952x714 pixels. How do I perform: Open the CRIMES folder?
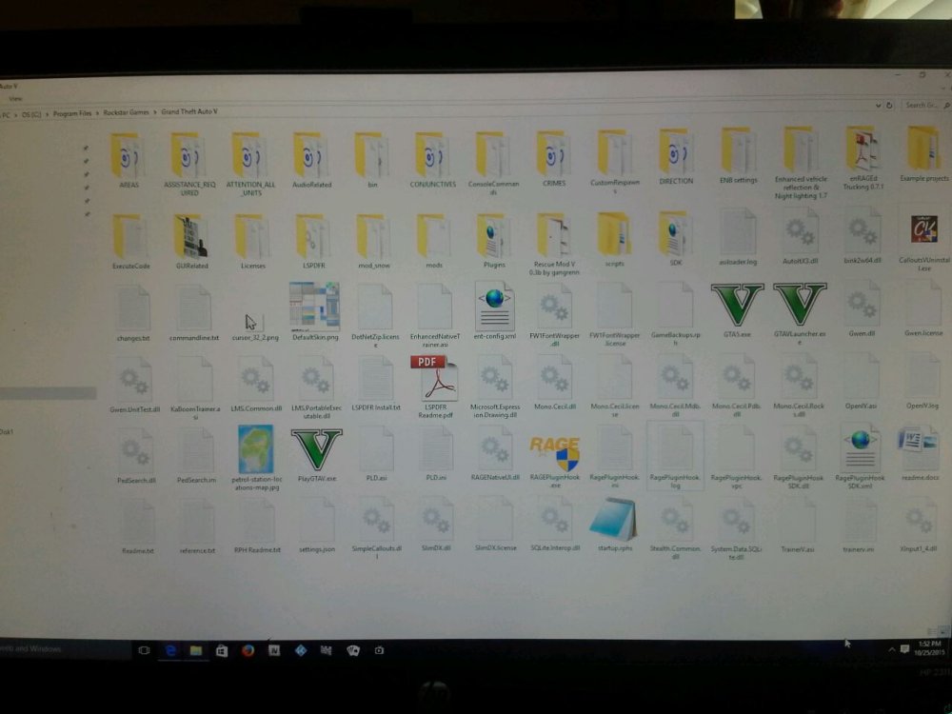click(554, 158)
